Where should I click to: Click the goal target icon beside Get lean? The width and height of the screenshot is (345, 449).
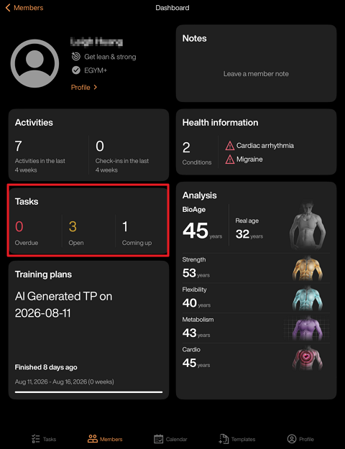point(76,57)
